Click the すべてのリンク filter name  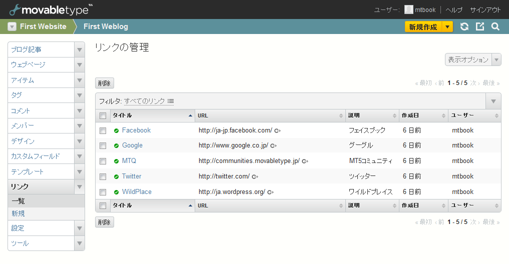(145, 101)
